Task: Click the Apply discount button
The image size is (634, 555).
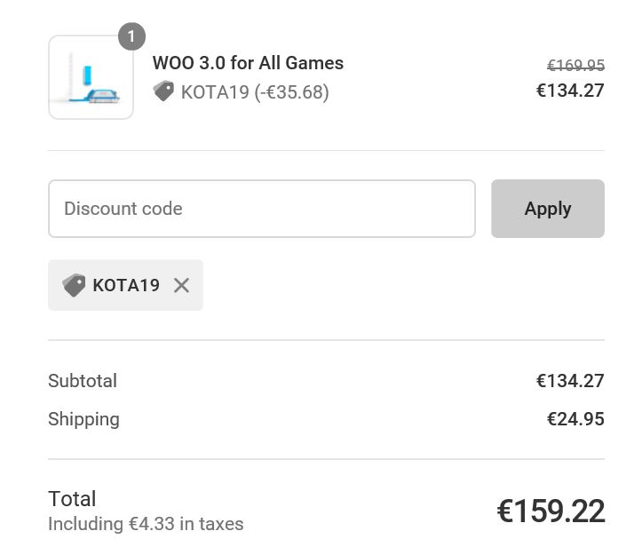Action: click(548, 209)
